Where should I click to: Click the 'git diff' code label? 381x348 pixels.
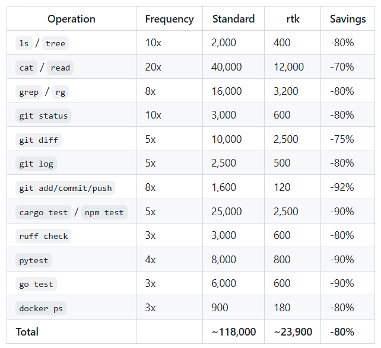[x=39, y=140]
